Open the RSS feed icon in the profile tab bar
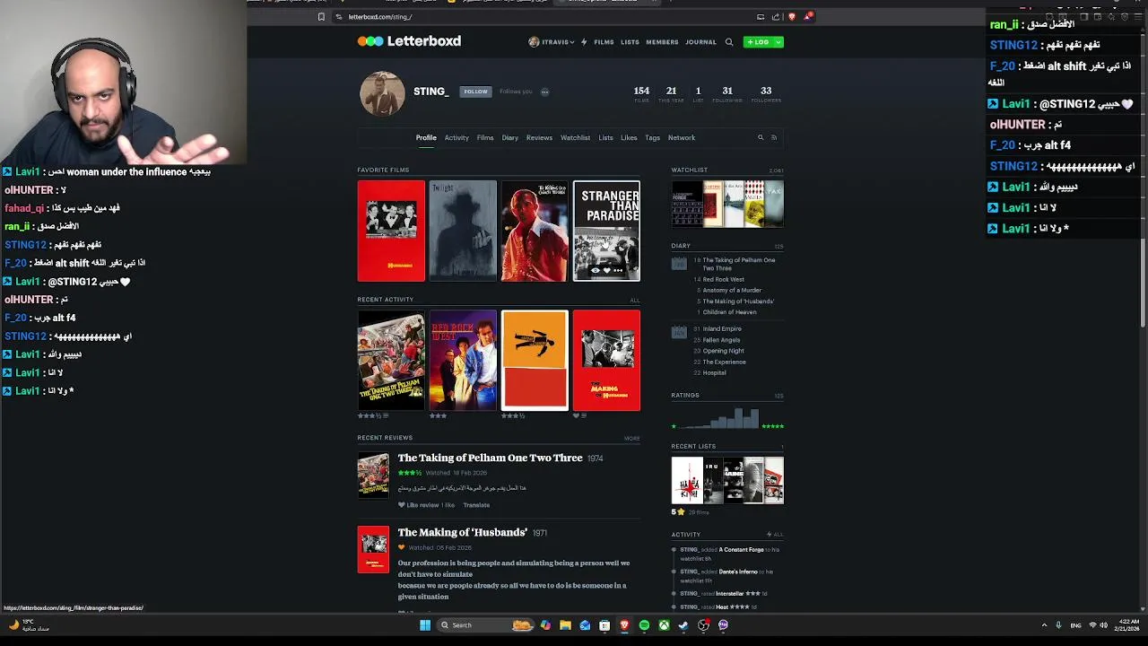 pos(774,137)
